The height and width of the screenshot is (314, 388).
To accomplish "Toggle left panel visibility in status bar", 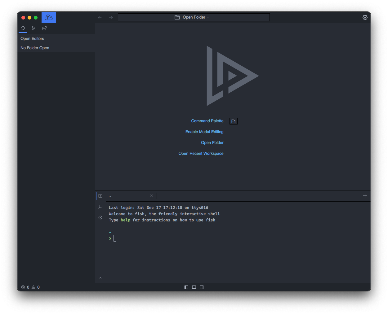I will [x=186, y=287].
